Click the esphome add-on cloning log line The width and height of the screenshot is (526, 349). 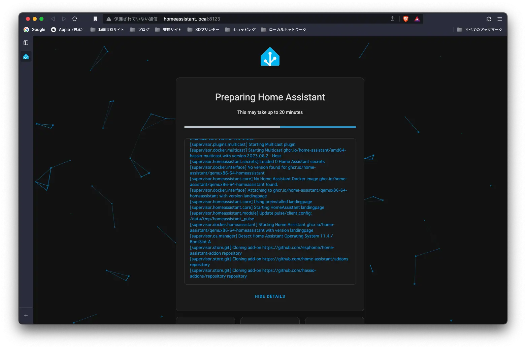tap(262, 250)
